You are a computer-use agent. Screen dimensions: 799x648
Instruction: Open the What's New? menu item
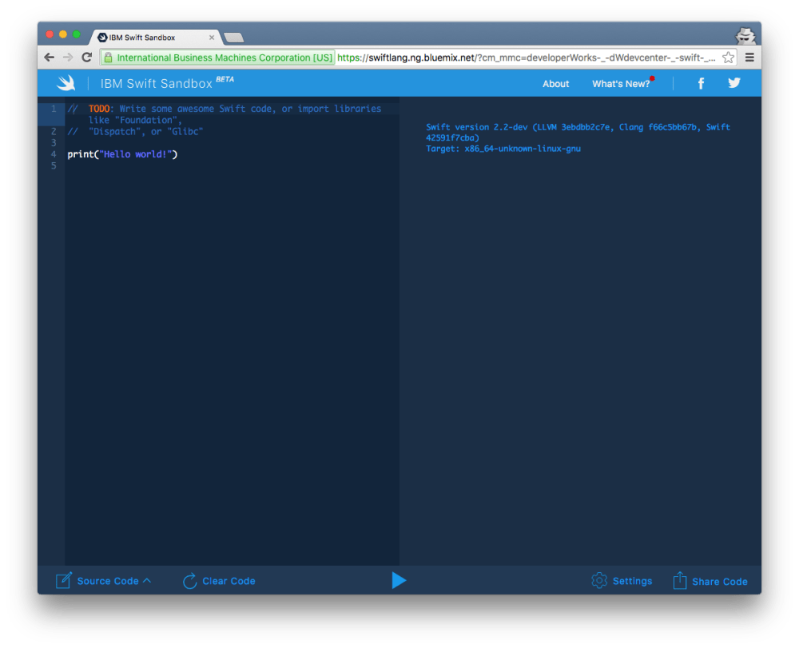[621, 84]
